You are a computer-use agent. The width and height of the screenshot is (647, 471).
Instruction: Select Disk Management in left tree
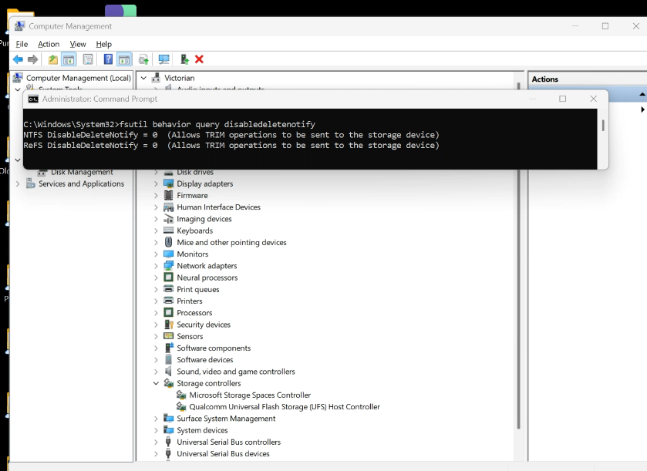82,172
